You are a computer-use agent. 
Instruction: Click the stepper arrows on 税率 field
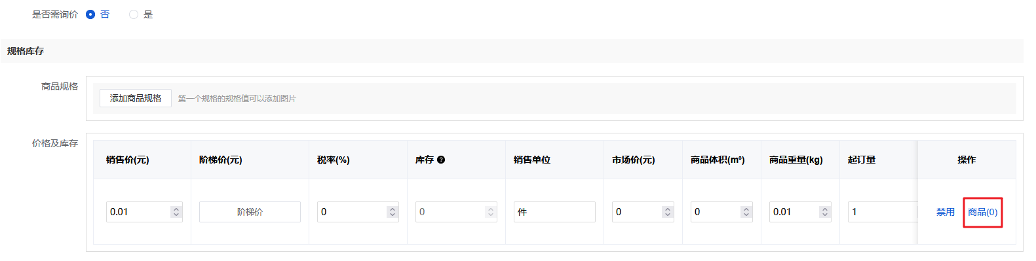(393, 212)
